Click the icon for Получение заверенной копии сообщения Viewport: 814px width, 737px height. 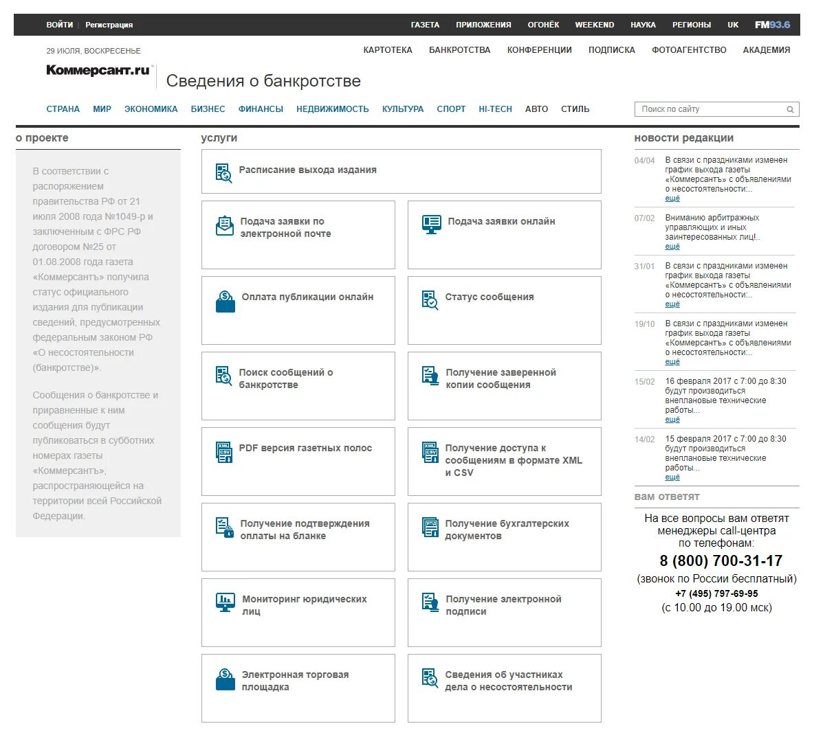click(x=430, y=376)
